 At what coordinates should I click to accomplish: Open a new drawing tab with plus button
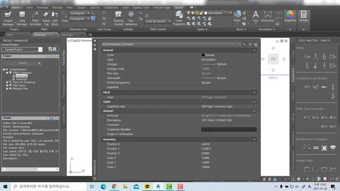(90, 34)
